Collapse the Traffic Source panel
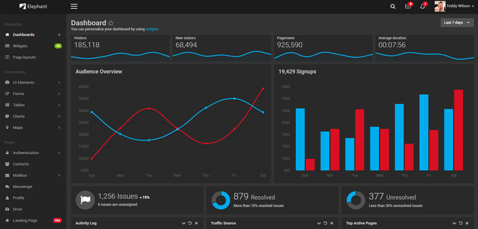478x229 pixels. [319, 223]
